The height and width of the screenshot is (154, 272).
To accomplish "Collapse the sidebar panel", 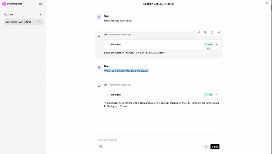I will click(40, 4).
